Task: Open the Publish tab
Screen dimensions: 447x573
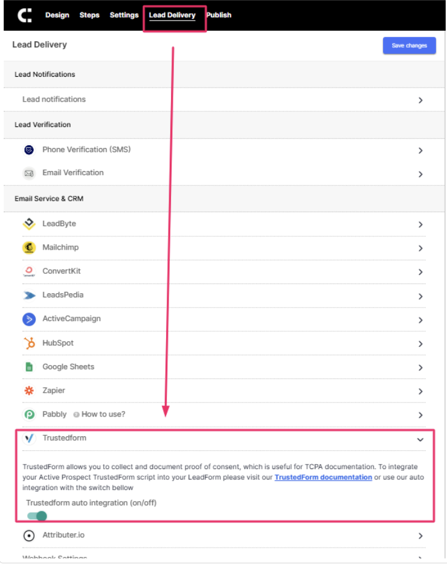Action: pyautogui.click(x=219, y=15)
